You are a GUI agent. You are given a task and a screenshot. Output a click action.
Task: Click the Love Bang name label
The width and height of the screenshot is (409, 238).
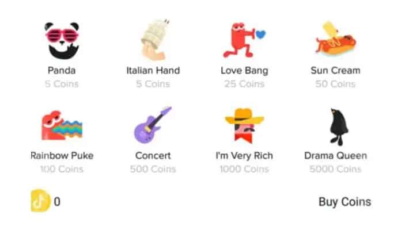pos(244,71)
